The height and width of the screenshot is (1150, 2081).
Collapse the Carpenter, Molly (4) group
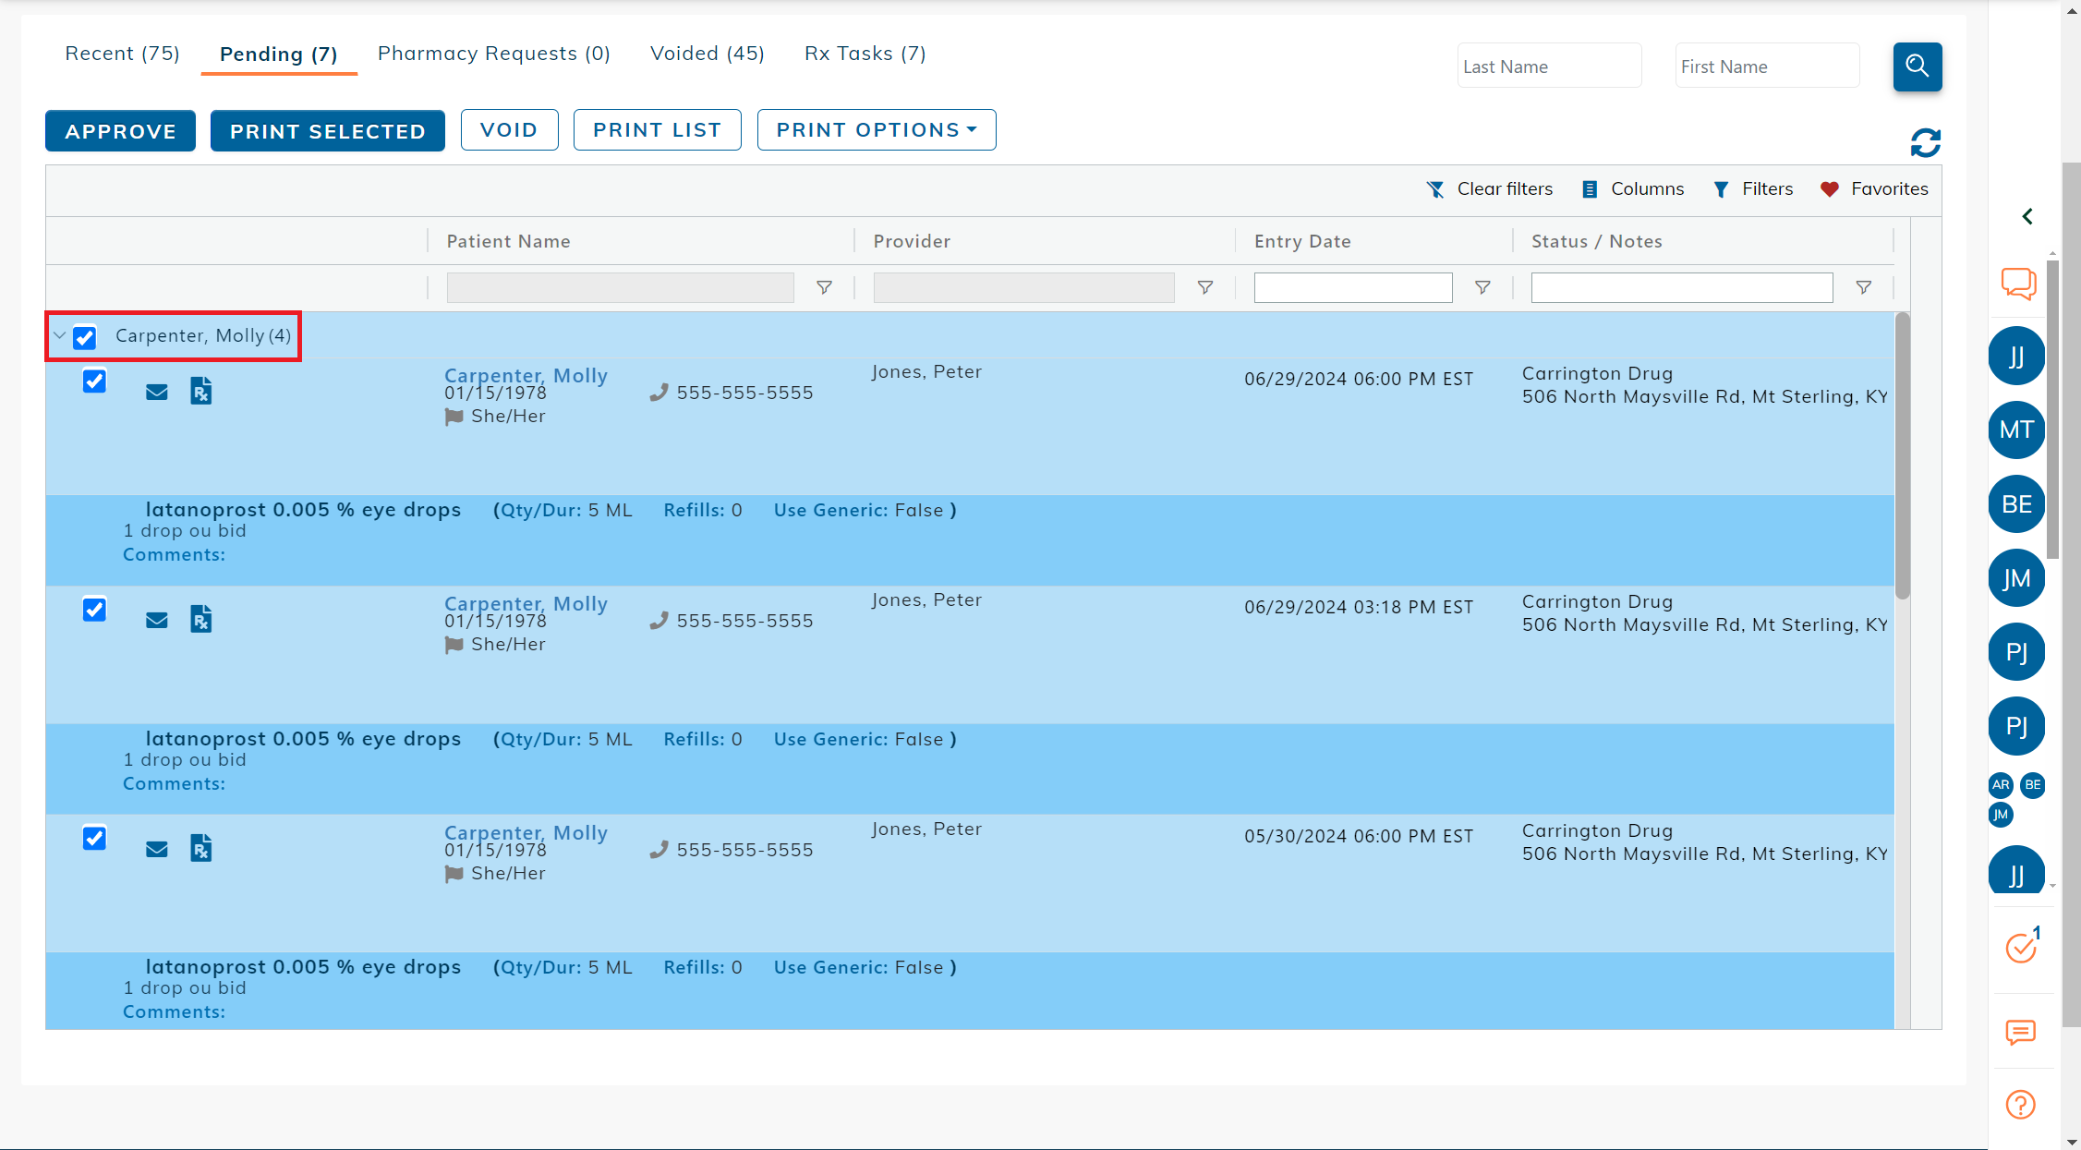coord(59,336)
